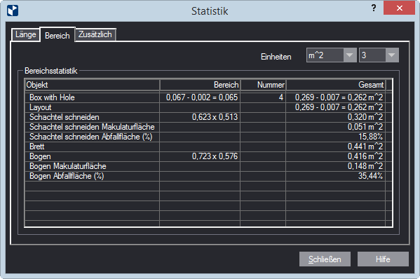Click the Objekt column header
Viewport: 420px width, 279px height.
(92, 85)
